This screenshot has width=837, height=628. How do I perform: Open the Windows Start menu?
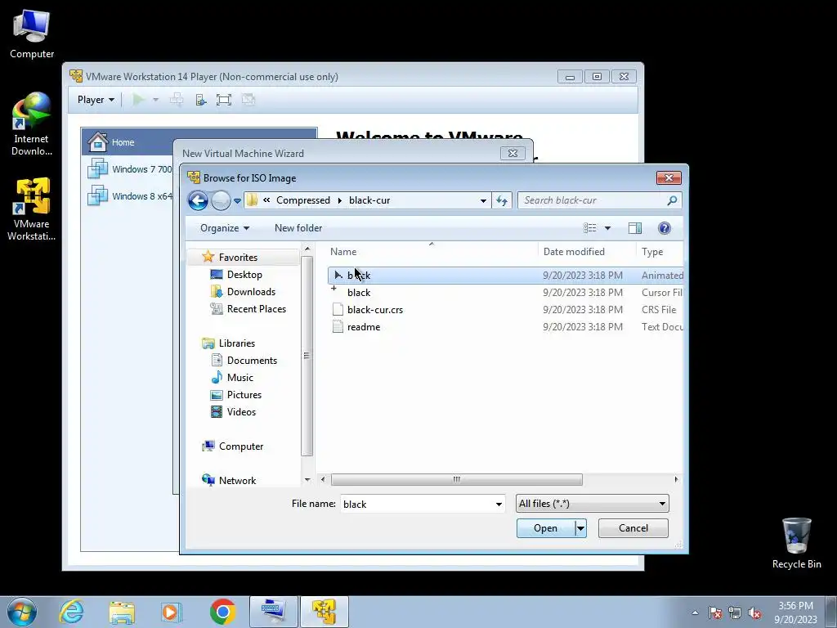point(22,612)
